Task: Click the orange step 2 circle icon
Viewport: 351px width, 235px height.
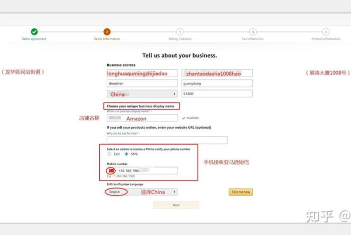Action: (107, 31)
